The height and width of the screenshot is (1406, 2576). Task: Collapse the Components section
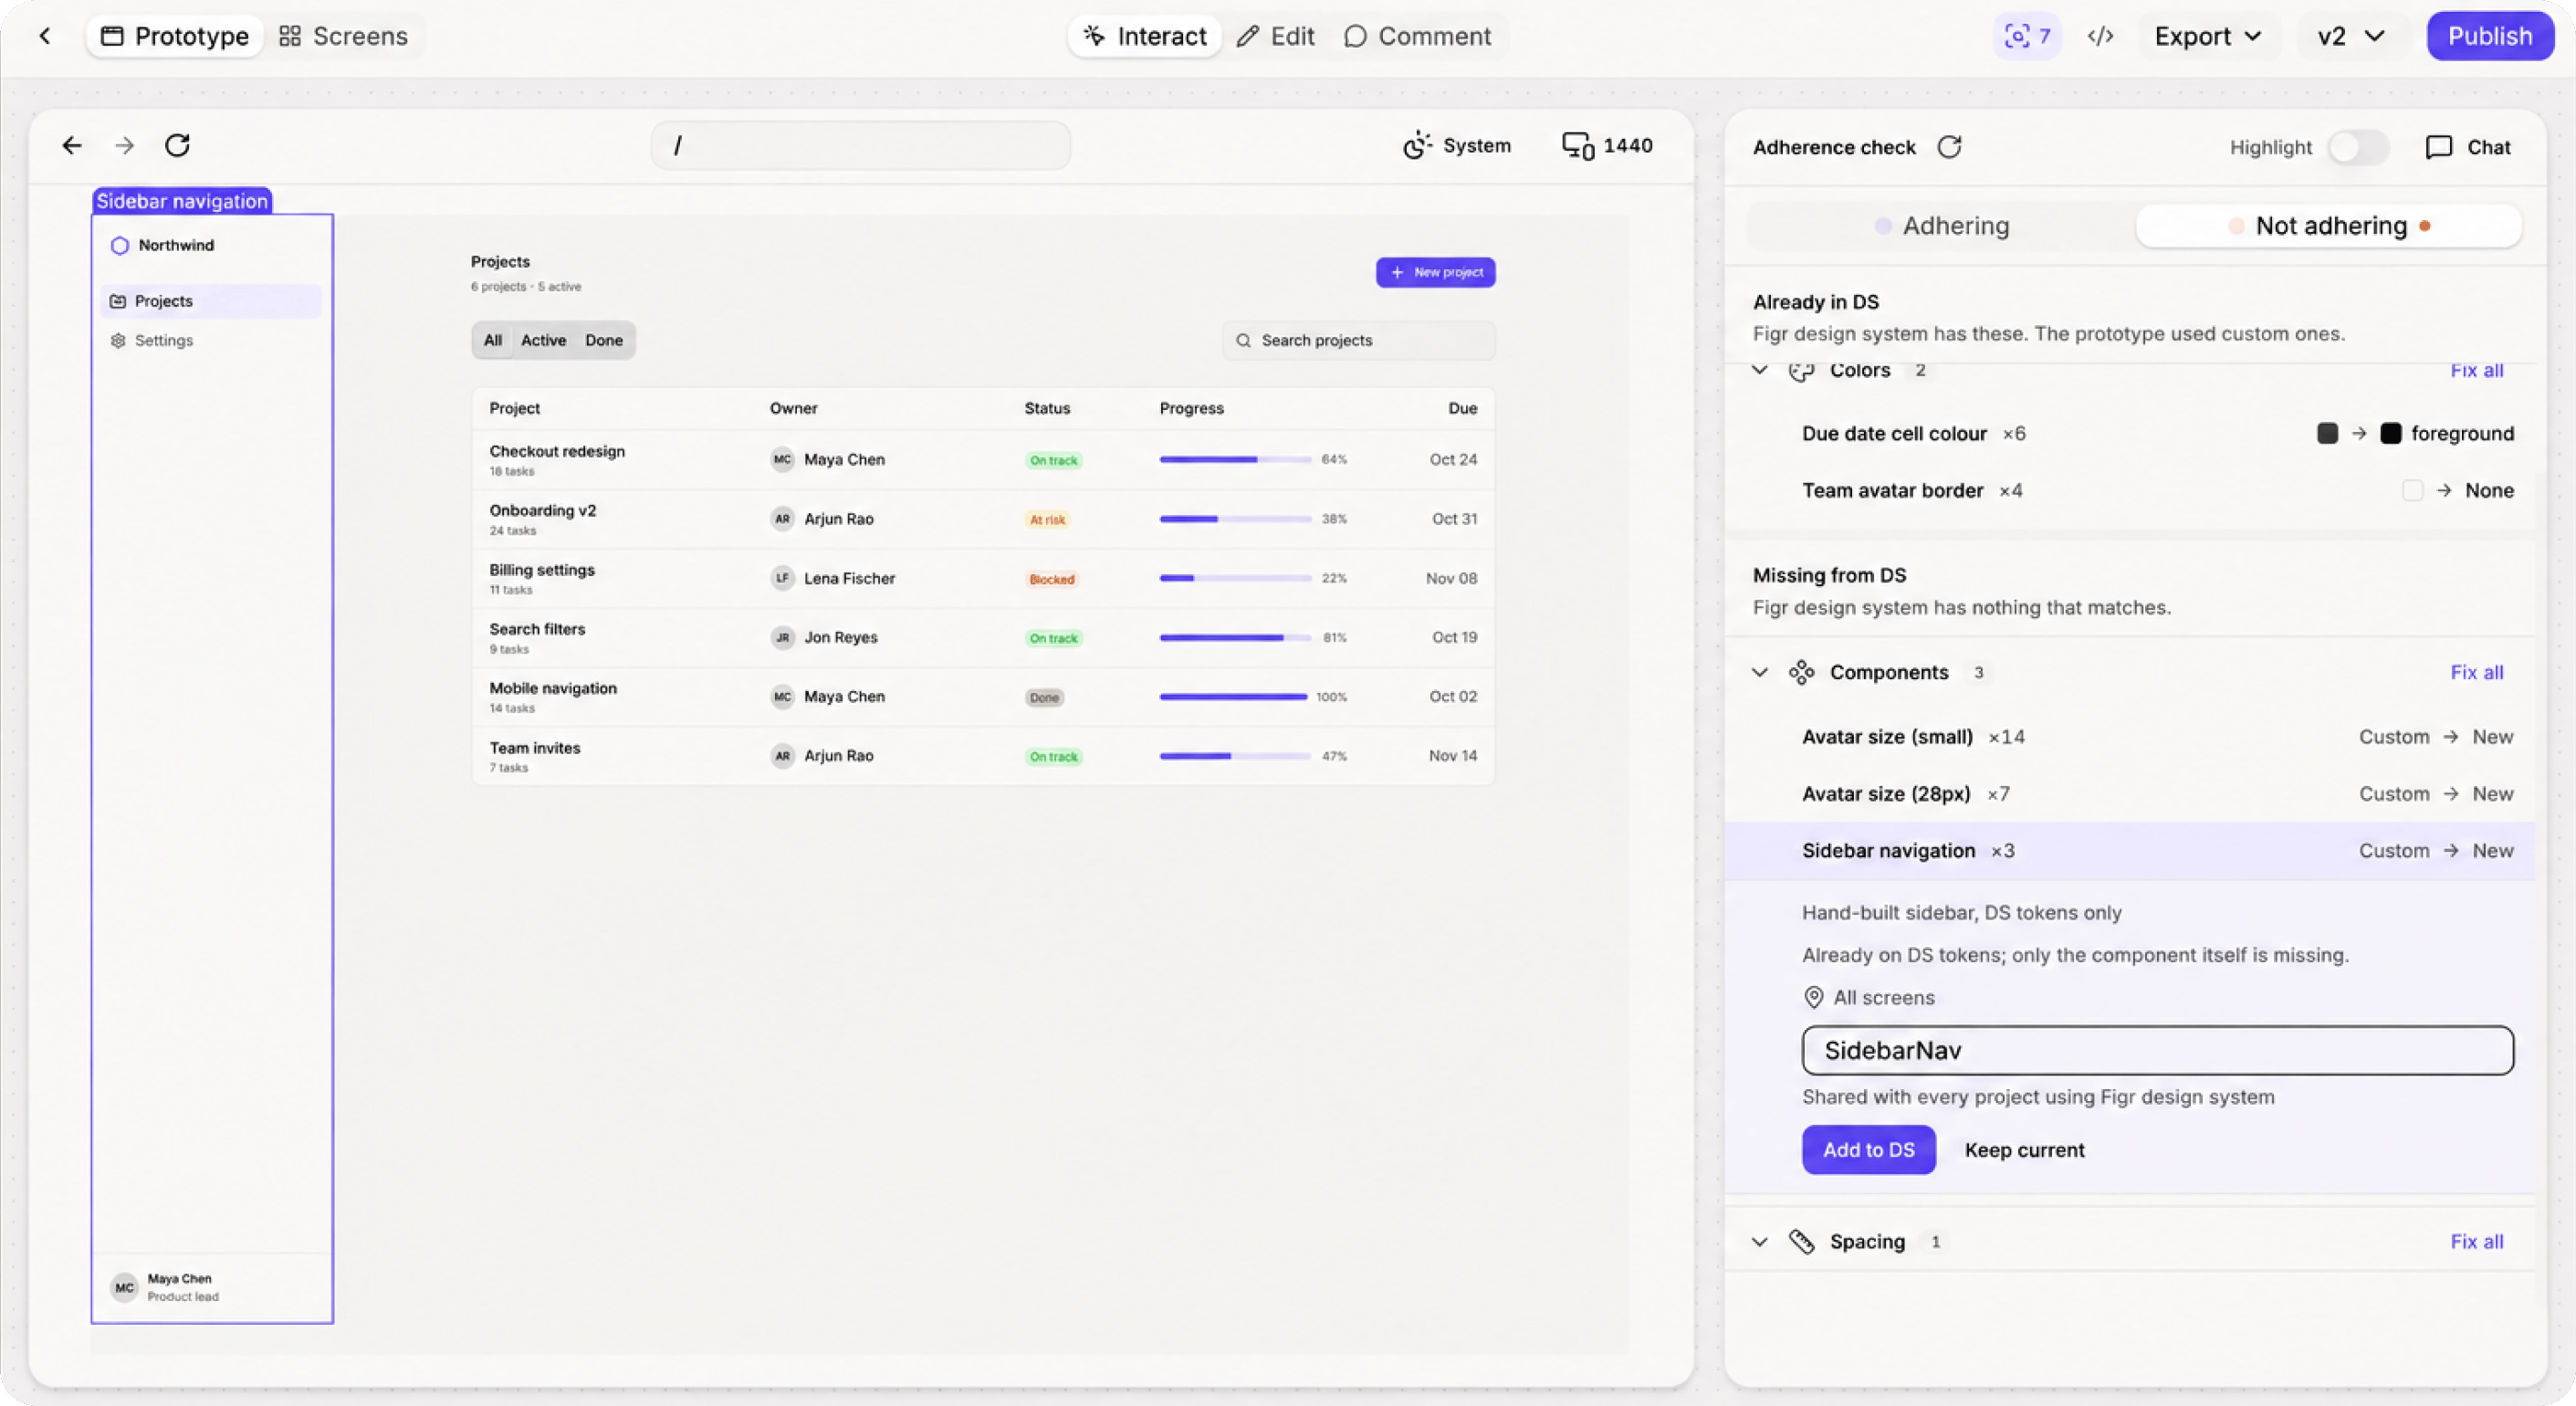tap(1760, 672)
